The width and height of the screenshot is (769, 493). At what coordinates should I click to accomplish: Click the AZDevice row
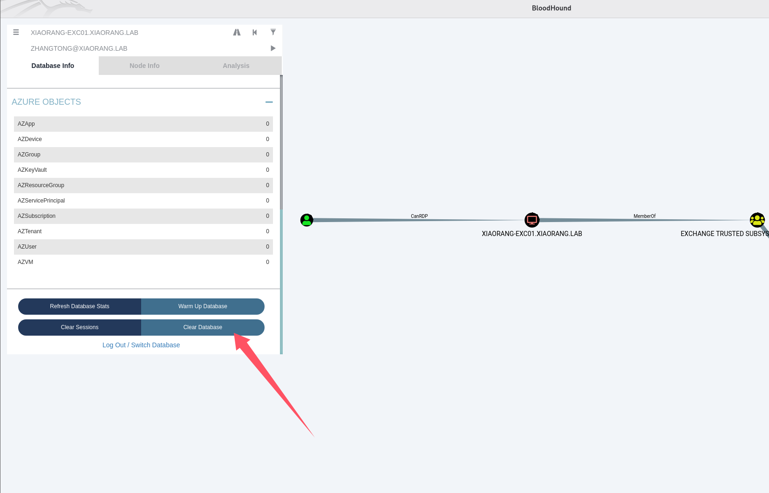point(143,139)
